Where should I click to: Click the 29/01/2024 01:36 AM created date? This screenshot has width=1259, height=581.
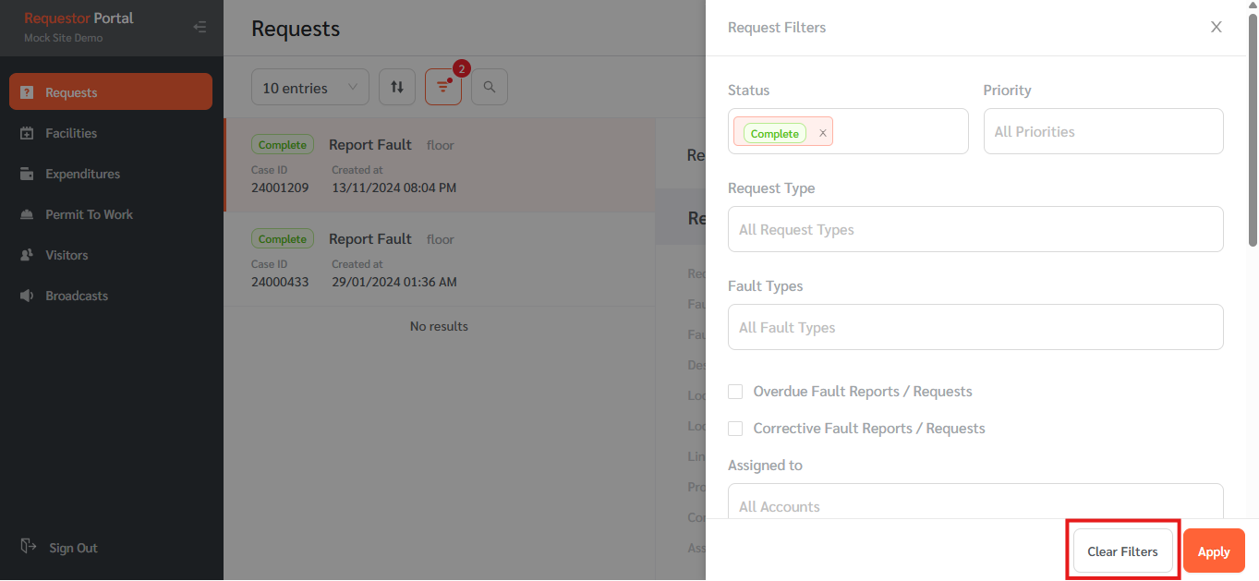(x=394, y=282)
